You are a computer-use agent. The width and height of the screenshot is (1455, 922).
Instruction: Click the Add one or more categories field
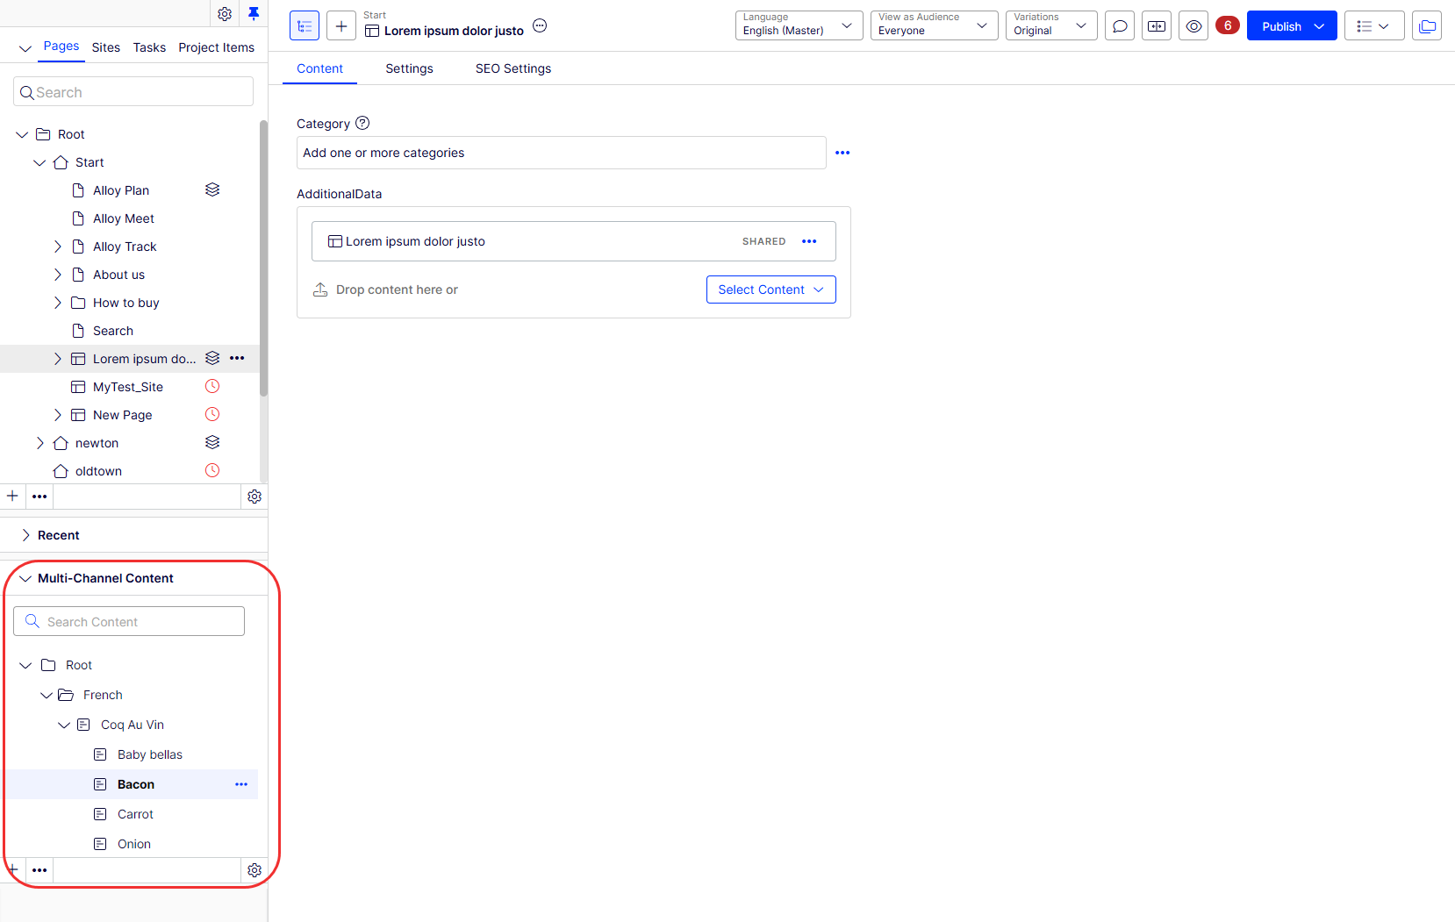click(562, 153)
